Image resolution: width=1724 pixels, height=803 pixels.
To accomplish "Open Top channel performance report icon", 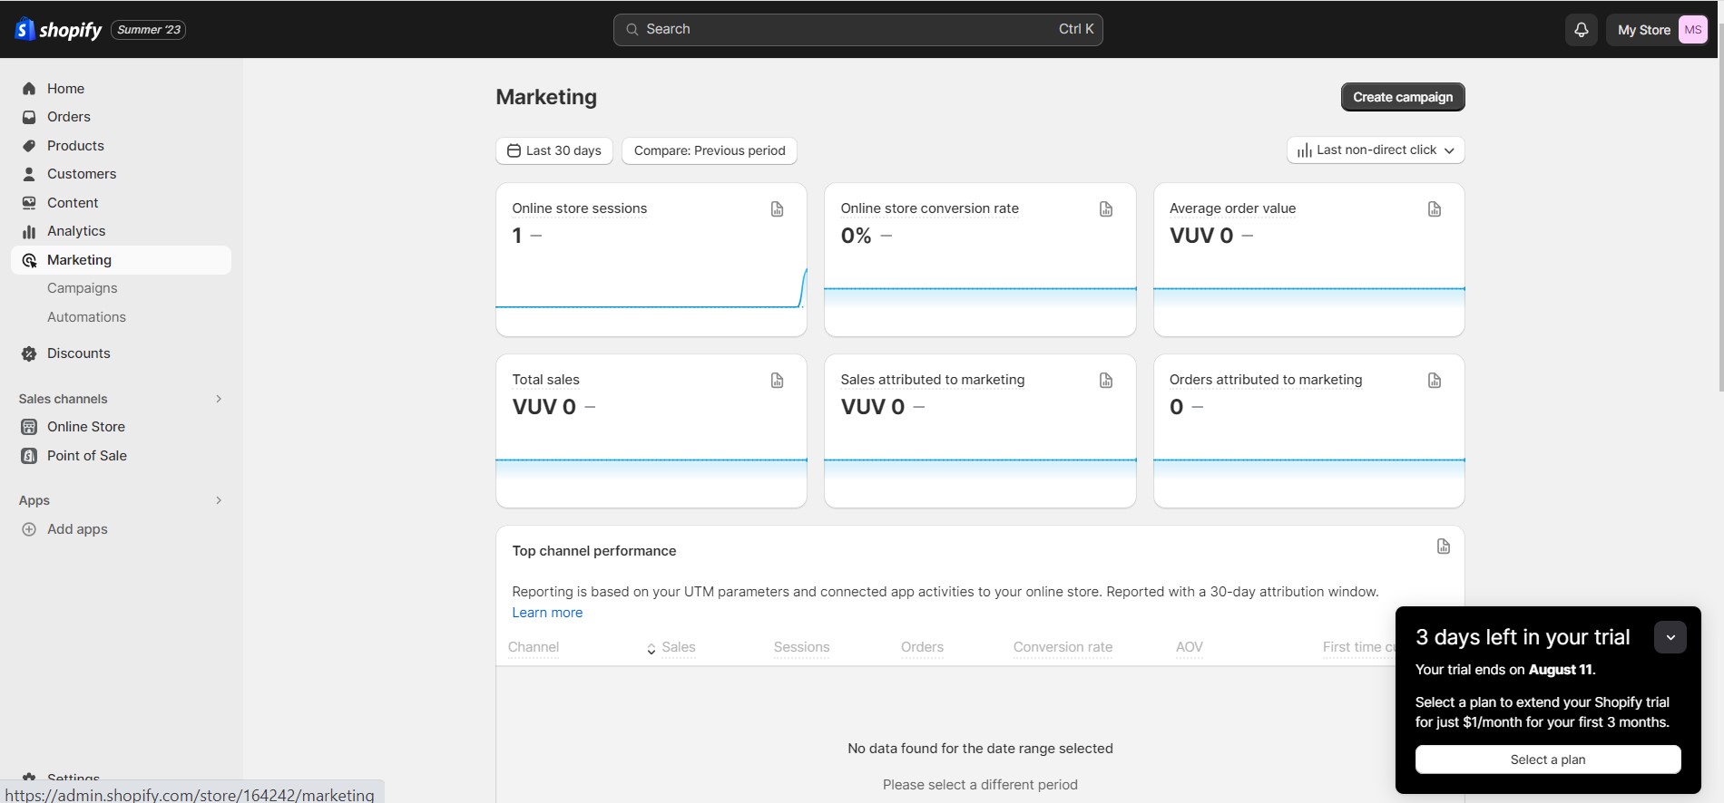I will (x=1443, y=547).
